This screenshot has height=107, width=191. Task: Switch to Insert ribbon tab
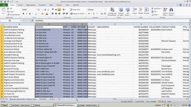20,5
